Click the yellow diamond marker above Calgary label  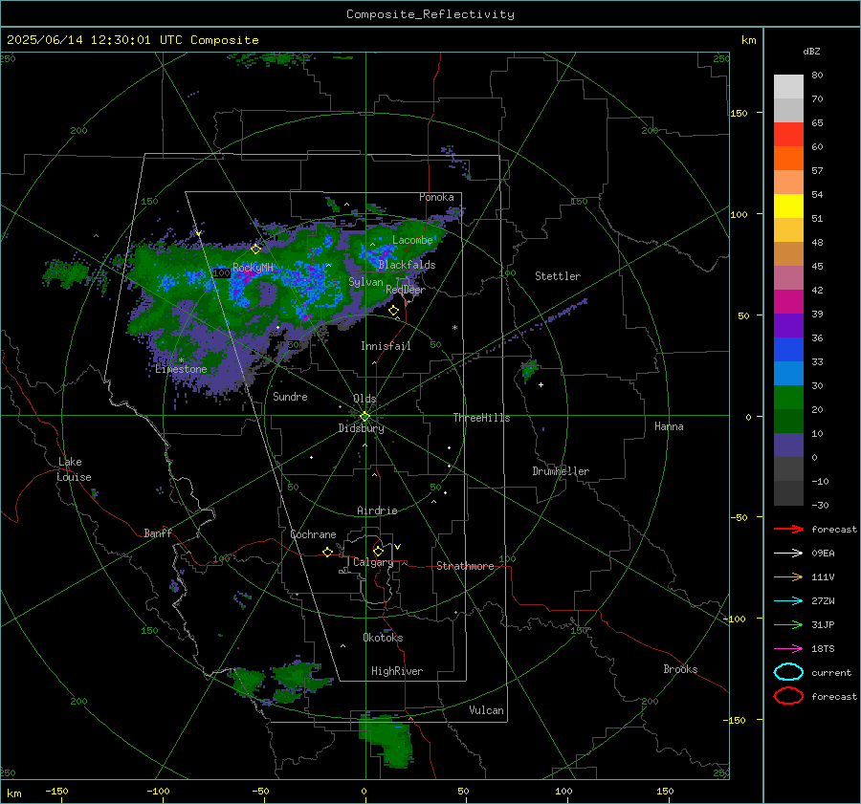pos(378,551)
